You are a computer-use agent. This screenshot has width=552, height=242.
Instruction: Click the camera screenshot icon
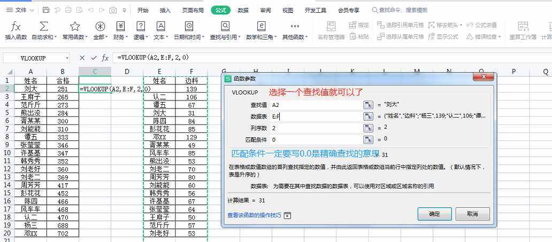pos(113,10)
